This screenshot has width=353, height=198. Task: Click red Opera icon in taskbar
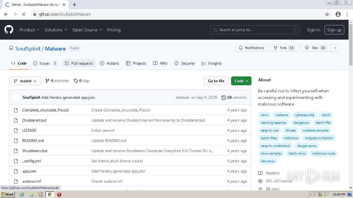[x=59, y=194]
